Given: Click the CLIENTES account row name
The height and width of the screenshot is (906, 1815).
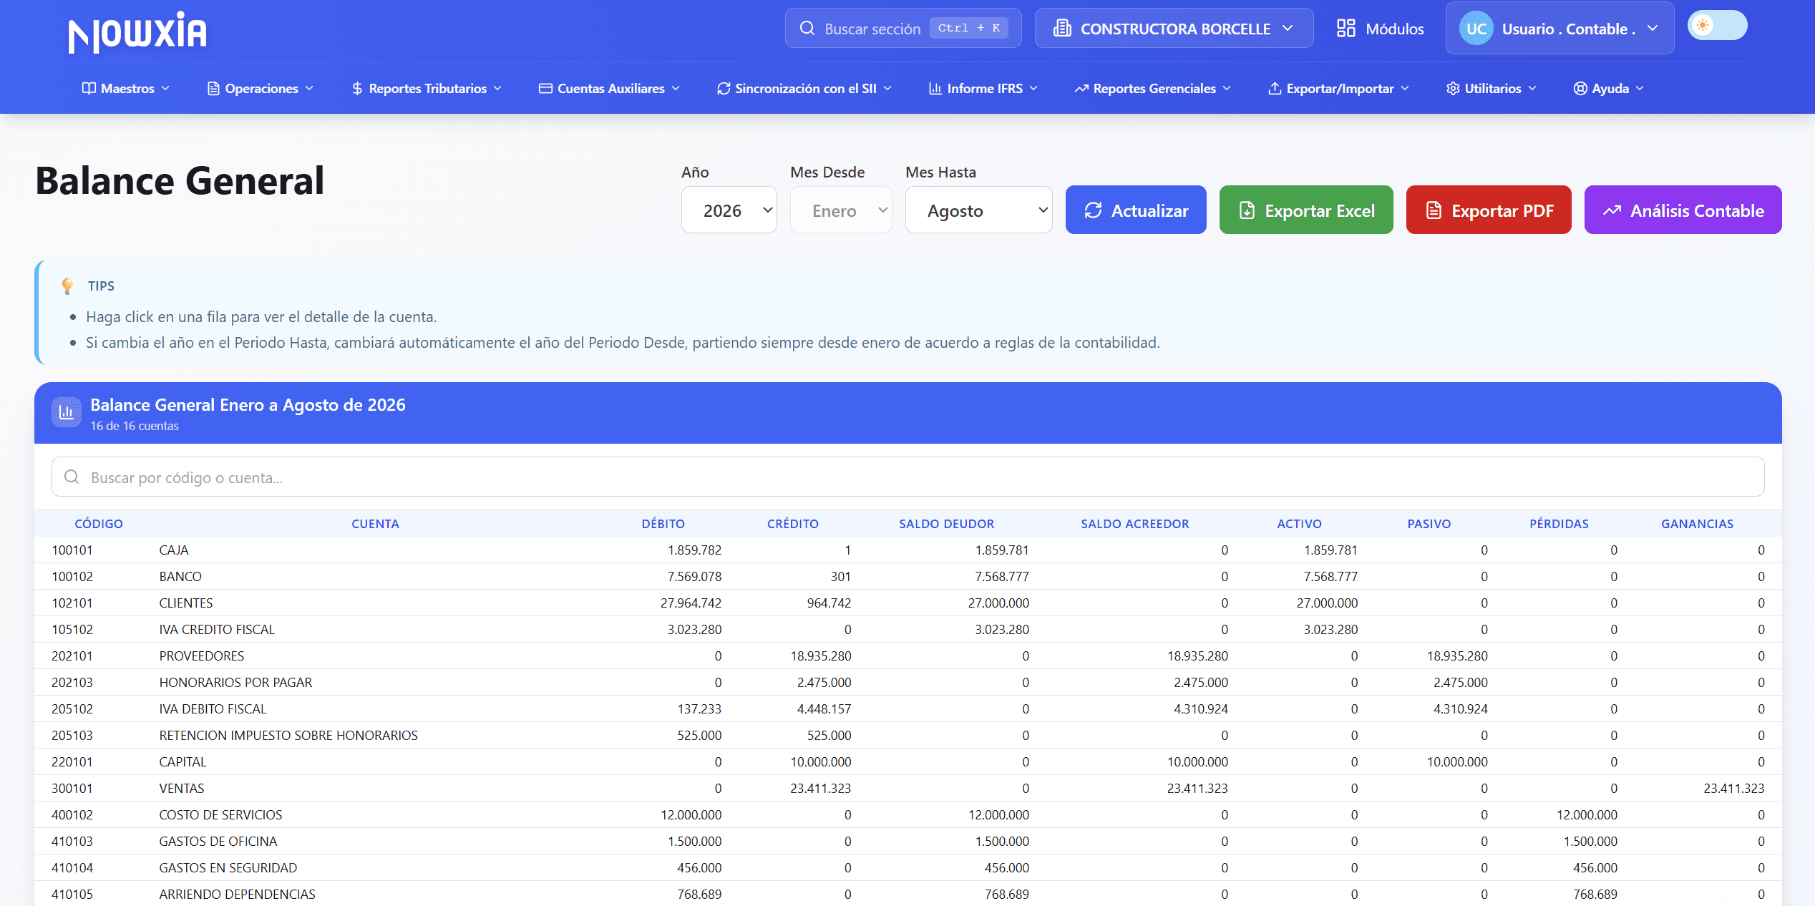Looking at the screenshot, I should tap(186, 603).
